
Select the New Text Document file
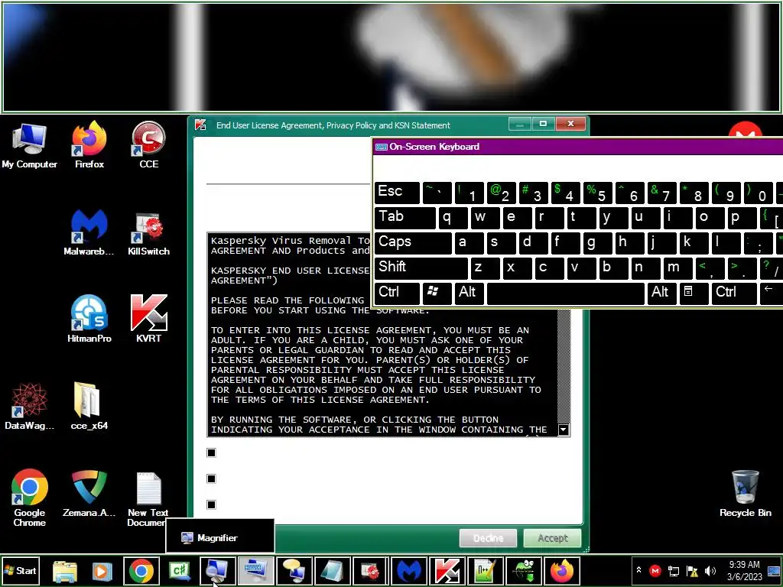pyautogui.click(x=148, y=499)
